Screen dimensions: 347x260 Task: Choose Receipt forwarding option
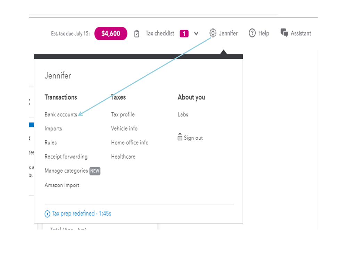66,157
